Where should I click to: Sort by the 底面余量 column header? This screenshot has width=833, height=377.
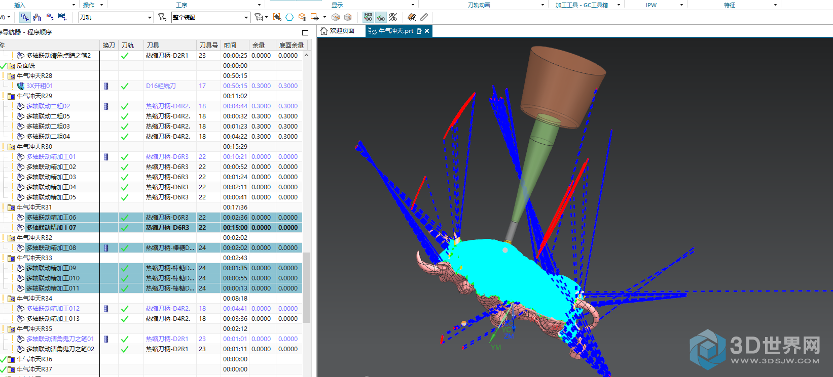292,45
